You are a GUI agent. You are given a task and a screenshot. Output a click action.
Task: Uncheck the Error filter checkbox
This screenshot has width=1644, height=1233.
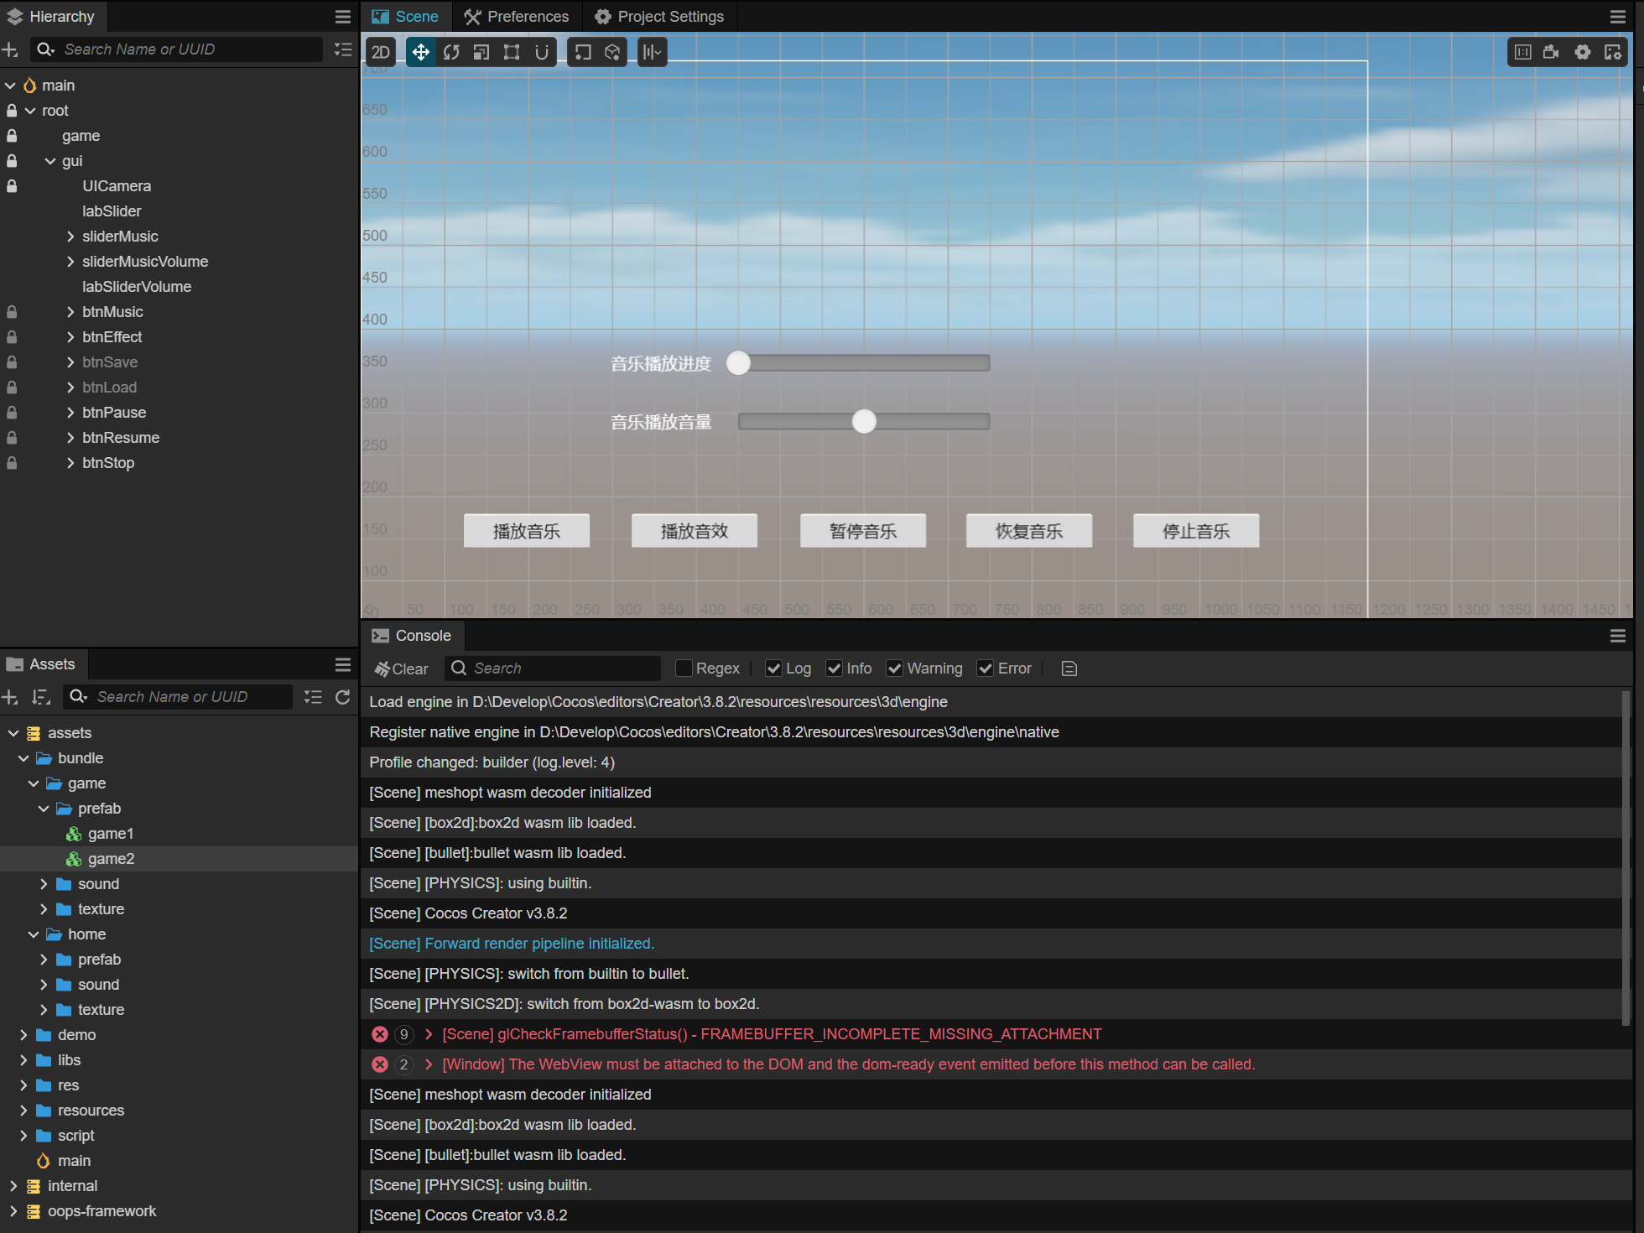coord(986,669)
